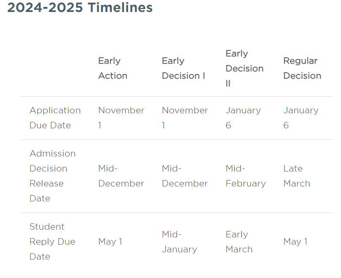Screen dimensions: 341x278
Task: Click Regular Decision's January 6 due date
Action: point(301,118)
